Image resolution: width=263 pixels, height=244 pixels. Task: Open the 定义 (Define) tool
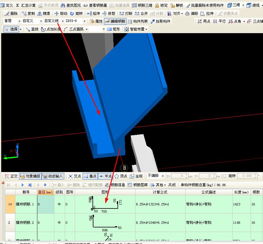[x=7, y=5]
